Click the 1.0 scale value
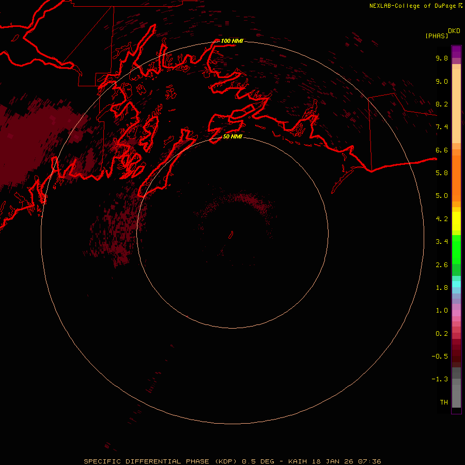This screenshot has width=465, height=465. [x=442, y=311]
